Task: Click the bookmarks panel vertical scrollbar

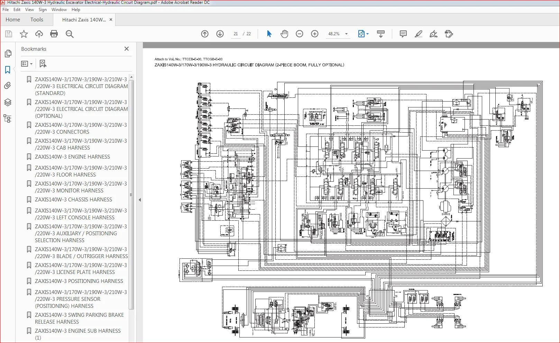Action: pos(131,194)
